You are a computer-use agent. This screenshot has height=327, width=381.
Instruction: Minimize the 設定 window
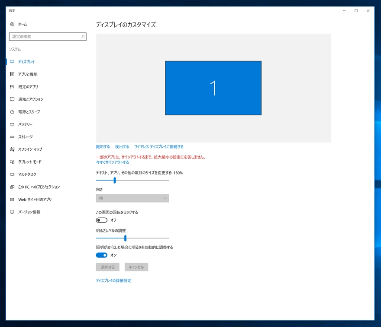pos(344,10)
